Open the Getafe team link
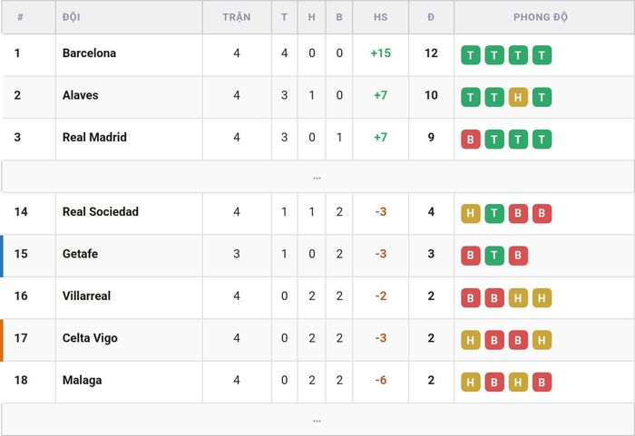This screenshot has height=436, width=635. click(80, 254)
